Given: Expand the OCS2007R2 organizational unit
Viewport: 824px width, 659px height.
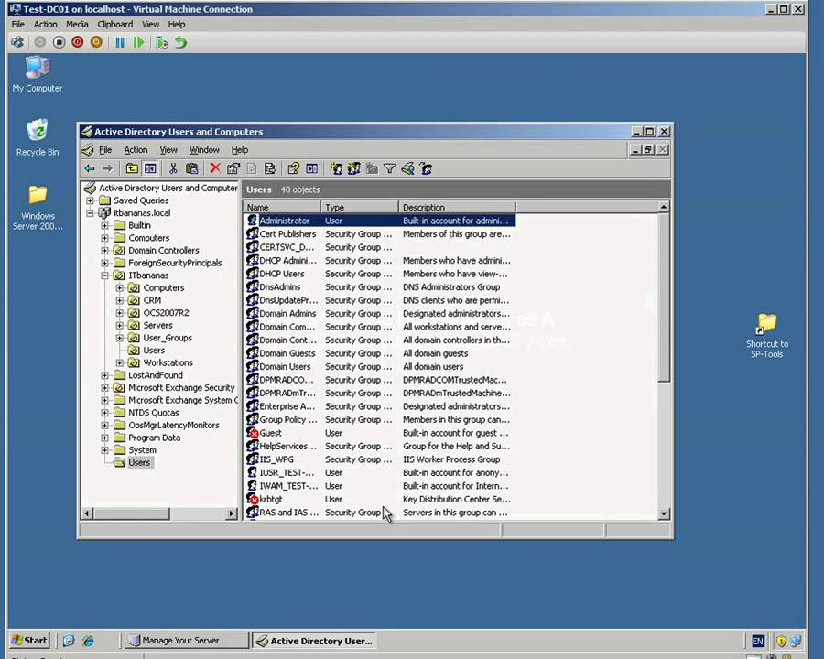Looking at the screenshot, I should pos(120,313).
